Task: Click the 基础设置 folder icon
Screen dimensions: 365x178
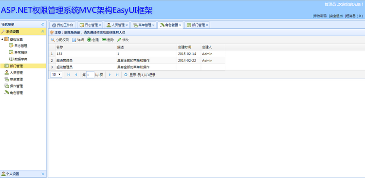Action: pyautogui.click(x=6, y=39)
